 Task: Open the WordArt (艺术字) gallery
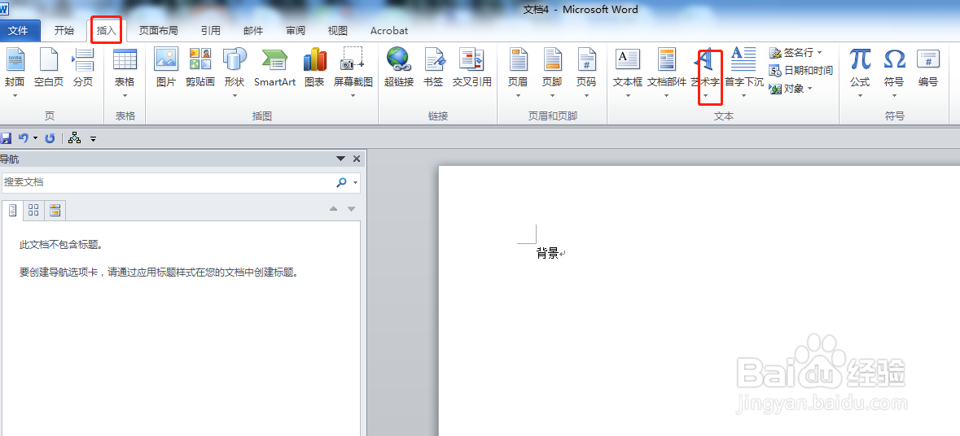[705, 72]
